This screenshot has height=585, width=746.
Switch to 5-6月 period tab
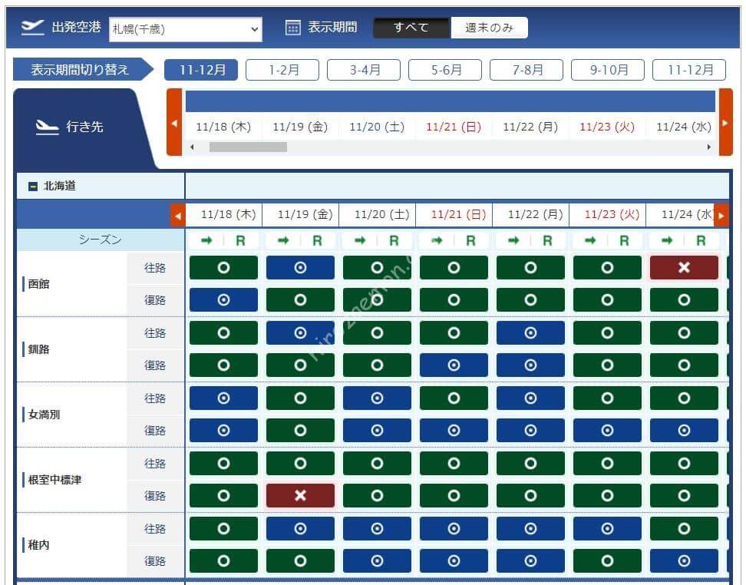coord(445,70)
